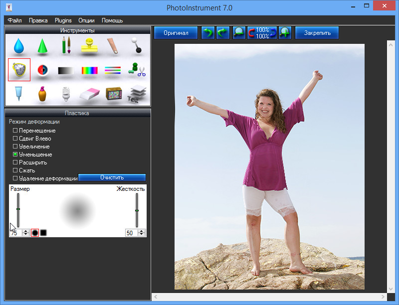Select the blue water drop Blur tool
Screen dimensions: 399x305
19,46
